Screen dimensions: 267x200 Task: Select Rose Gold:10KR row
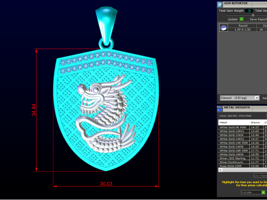click(243, 166)
